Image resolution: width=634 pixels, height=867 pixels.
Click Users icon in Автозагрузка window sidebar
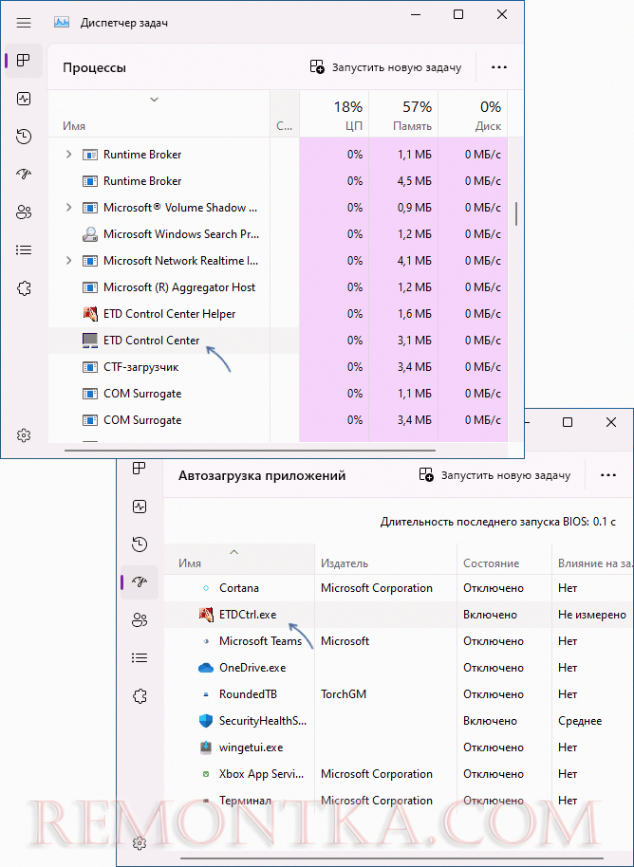pos(140,620)
